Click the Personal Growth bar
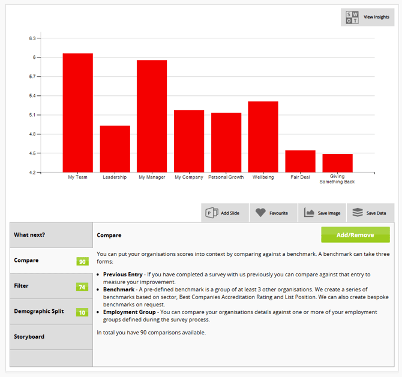The height and width of the screenshot is (377, 402). pyautogui.click(x=226, y=143)
